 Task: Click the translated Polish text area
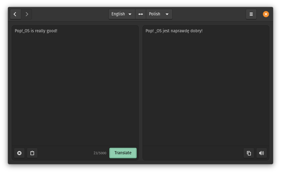(206, 86)
